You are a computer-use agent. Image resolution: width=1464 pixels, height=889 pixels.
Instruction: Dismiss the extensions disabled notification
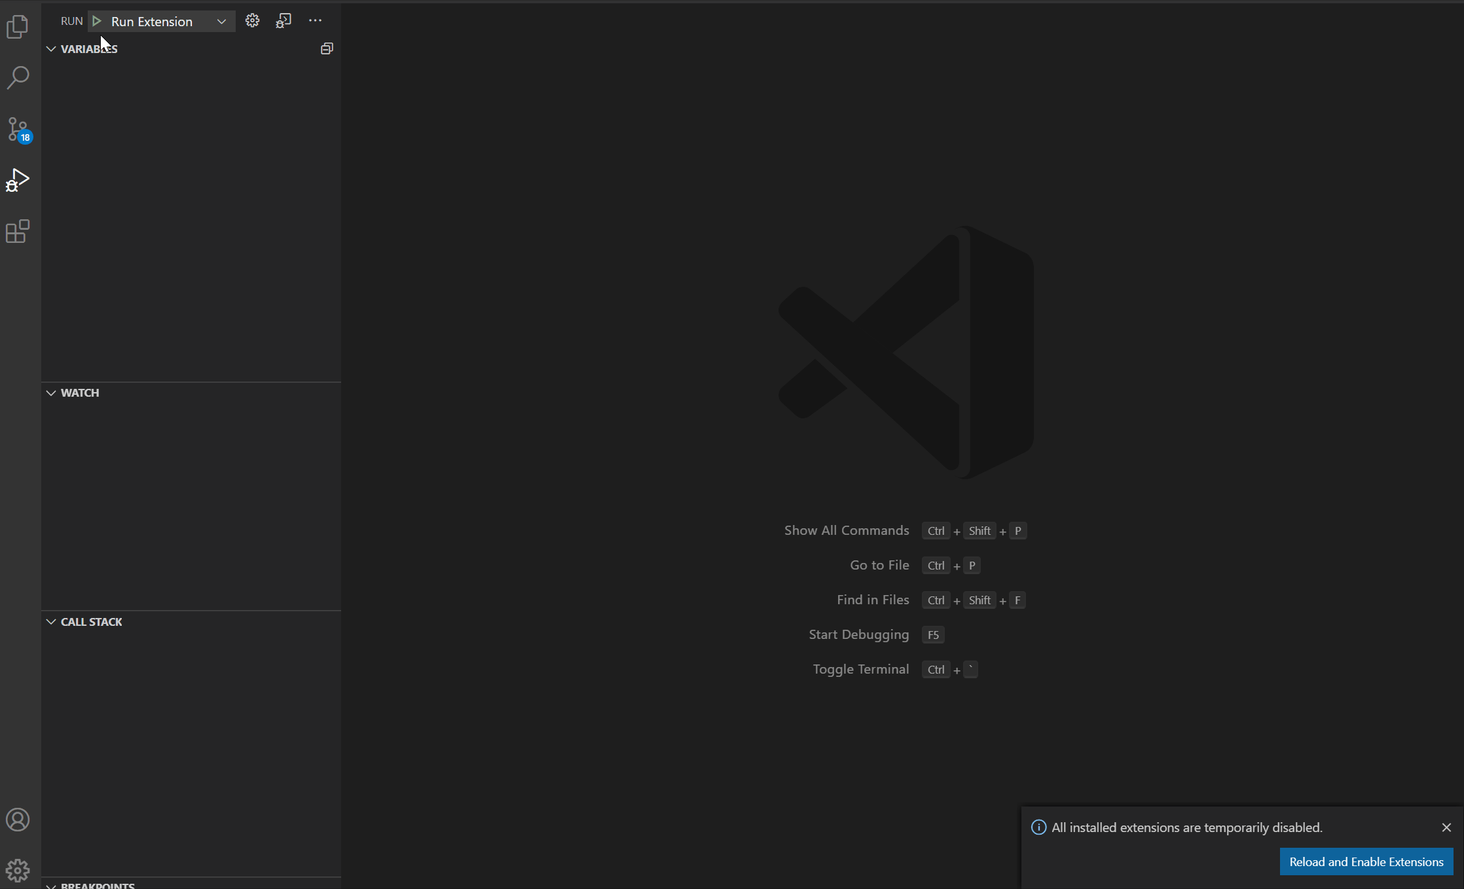1446,827
